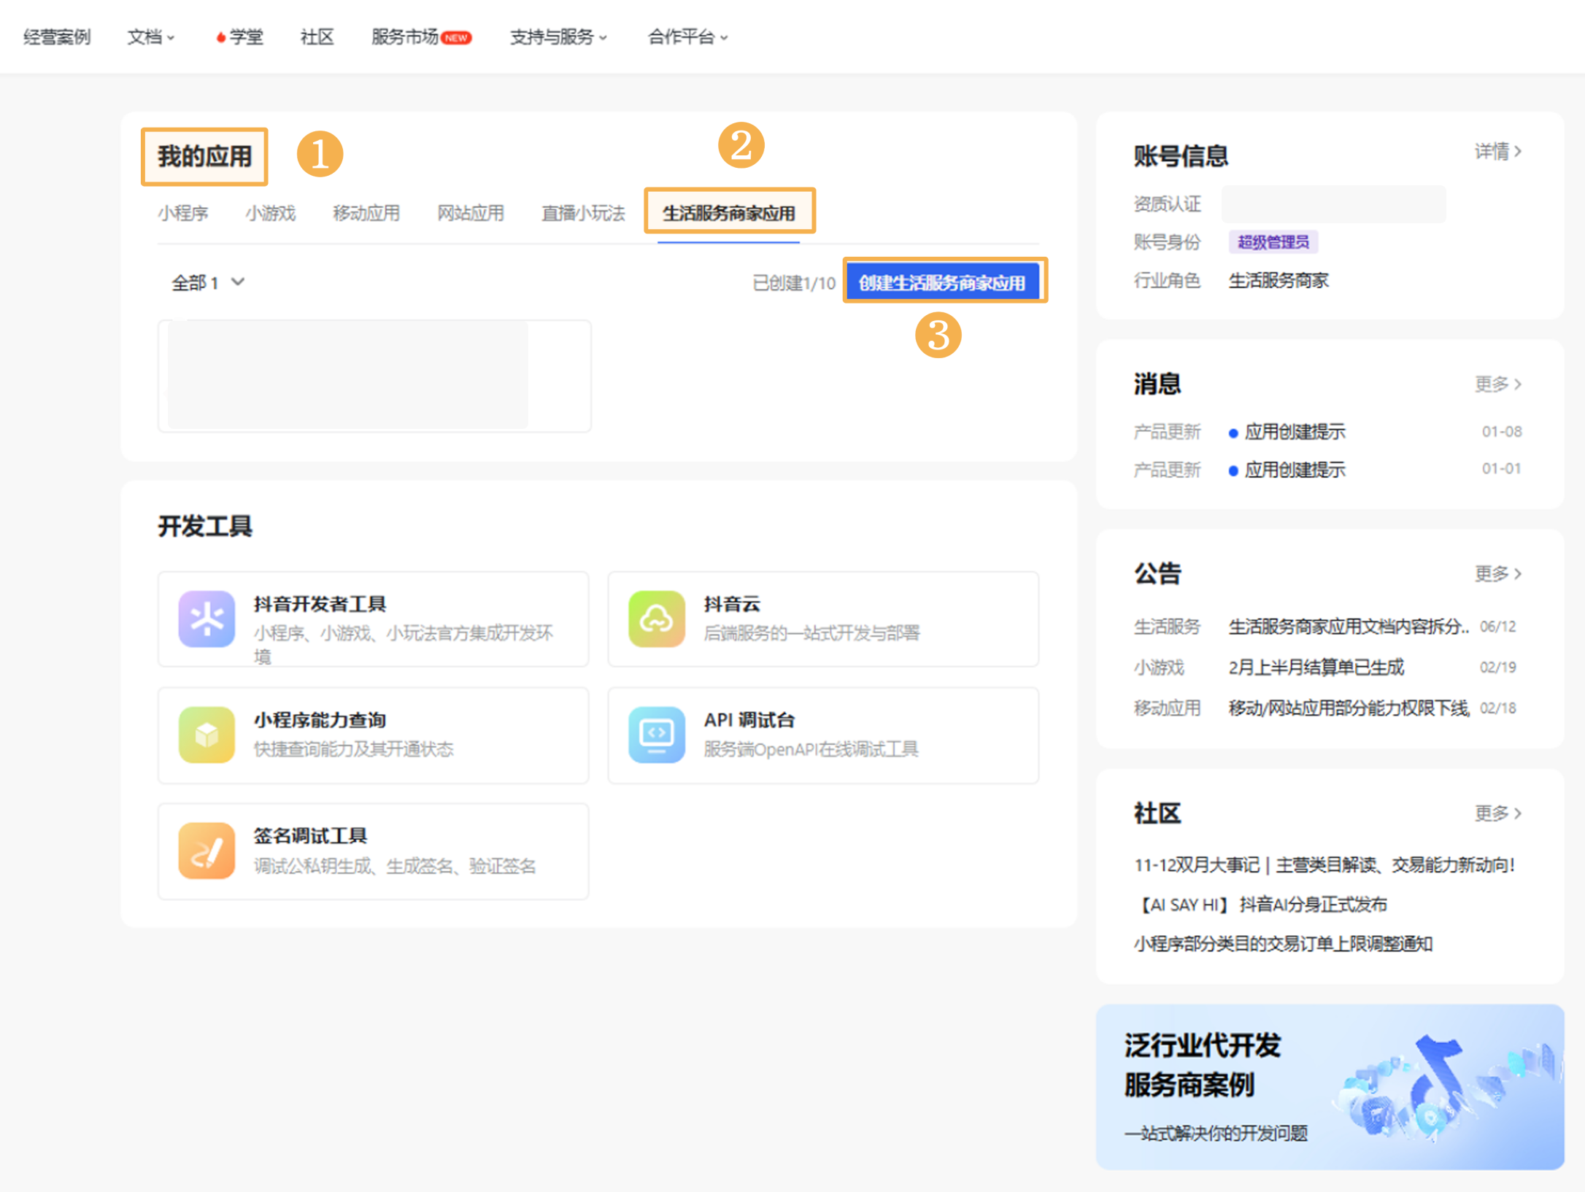Open the 2月上半月结算单已生成 announcement
Screen dimensions: 1585x1192
[x=1316, y=667]
